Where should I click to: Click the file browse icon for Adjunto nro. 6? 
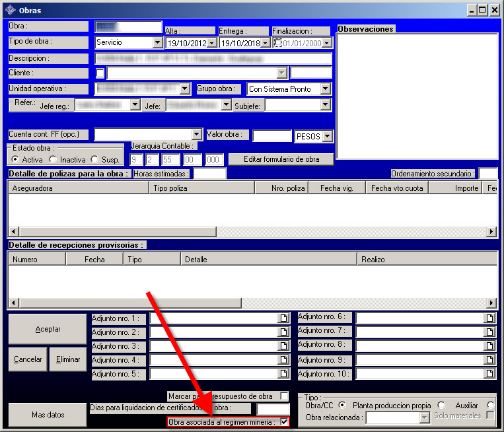tap(489, 318)
